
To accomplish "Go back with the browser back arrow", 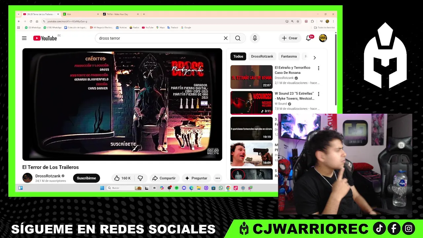I will tap(19, 21).
